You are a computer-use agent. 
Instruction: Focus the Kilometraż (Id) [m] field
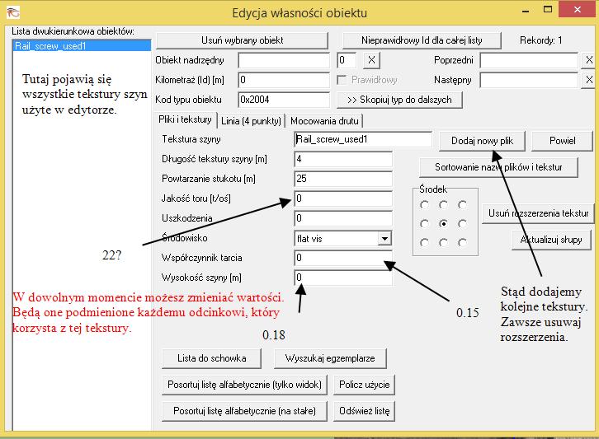coord(284,80)
